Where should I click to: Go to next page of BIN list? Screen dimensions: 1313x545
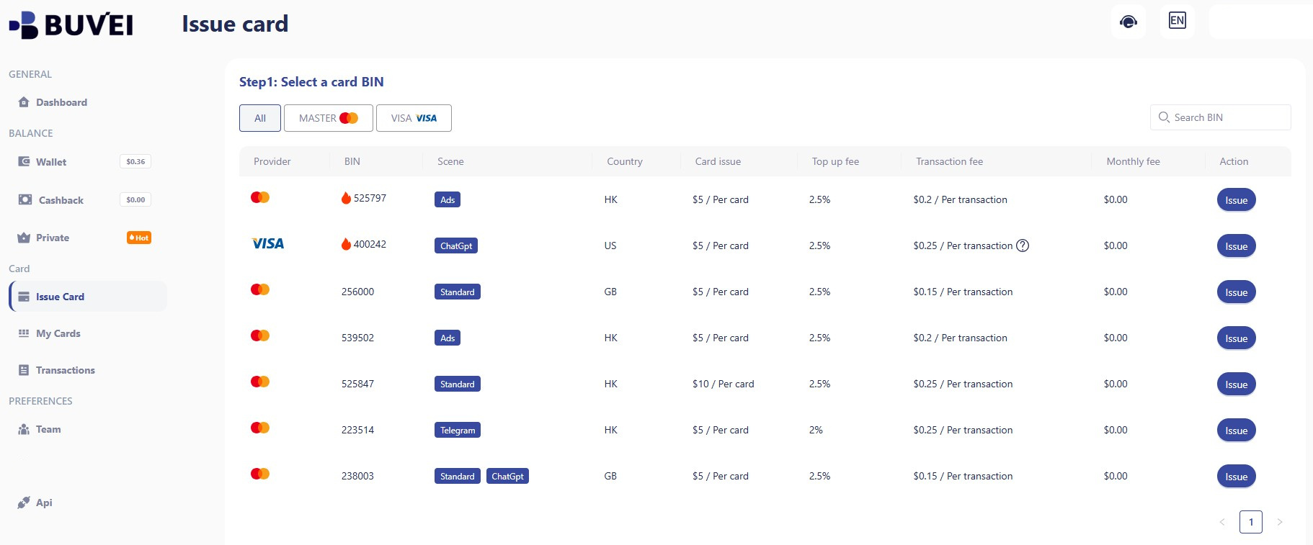(x=1280, y=522)
